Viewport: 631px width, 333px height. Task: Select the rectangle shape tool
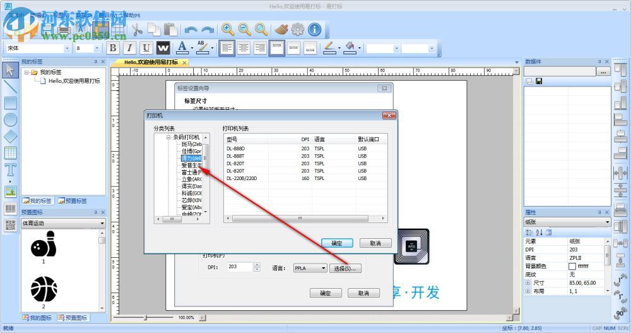tap(10, 103)
